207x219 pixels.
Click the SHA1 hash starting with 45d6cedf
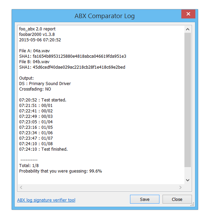coord(79,67)
